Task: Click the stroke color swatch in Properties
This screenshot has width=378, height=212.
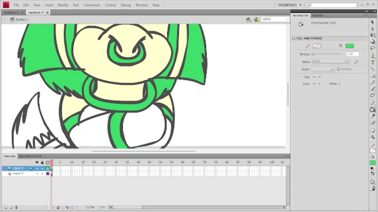Action: (317, 46)
